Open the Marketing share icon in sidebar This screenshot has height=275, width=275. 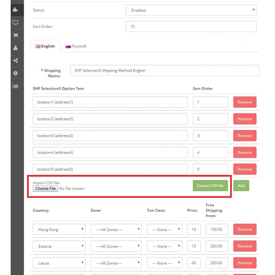click(x=15, y=60)
